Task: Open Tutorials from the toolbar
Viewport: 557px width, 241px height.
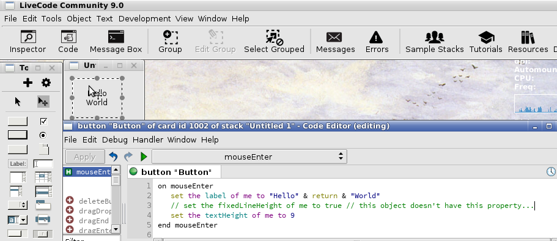Action: click(x=485, y=42)
